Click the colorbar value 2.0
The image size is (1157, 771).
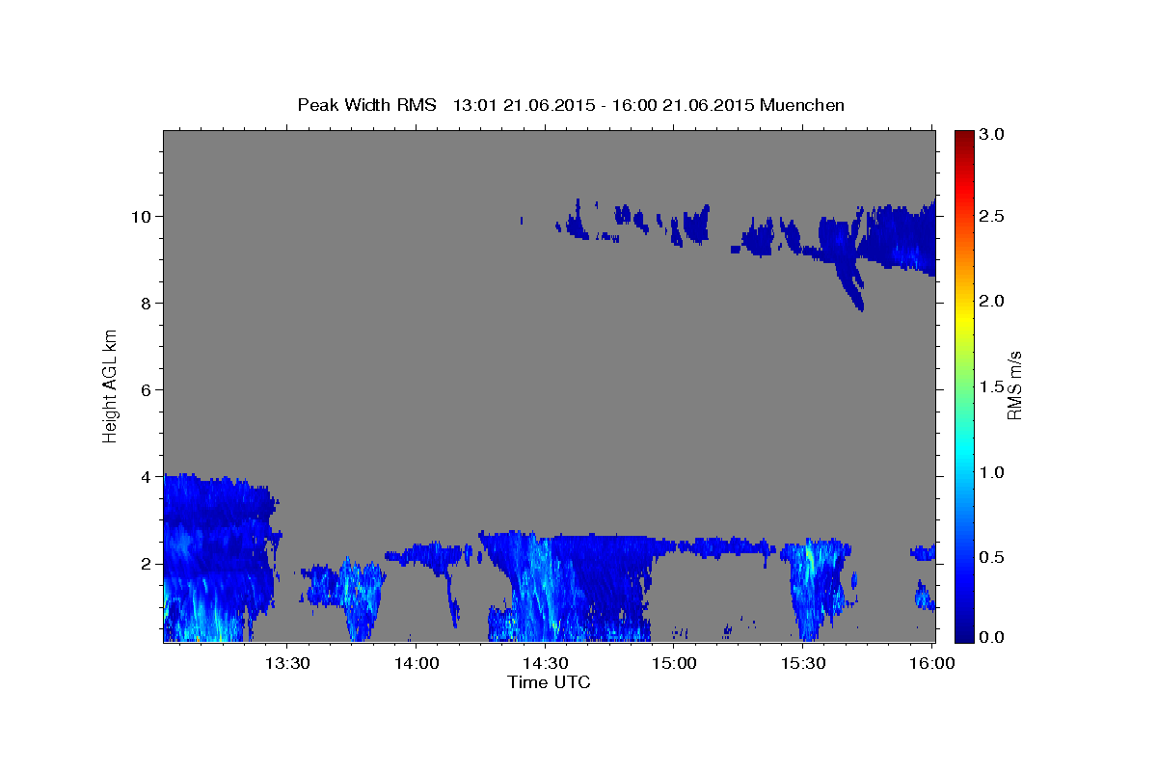pos(992,301)
